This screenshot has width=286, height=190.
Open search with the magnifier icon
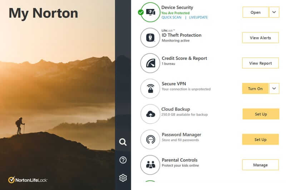point(123,142)
